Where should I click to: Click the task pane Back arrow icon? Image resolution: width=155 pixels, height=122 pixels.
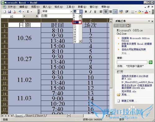click(x=116, y=26)
